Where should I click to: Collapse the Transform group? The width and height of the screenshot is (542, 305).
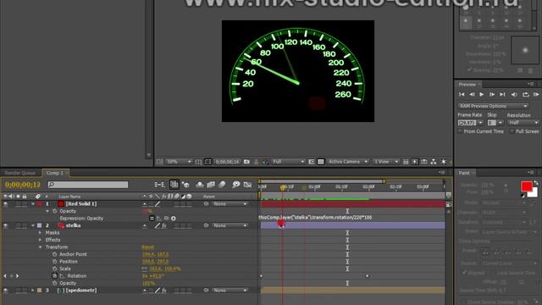coord(41,247)
